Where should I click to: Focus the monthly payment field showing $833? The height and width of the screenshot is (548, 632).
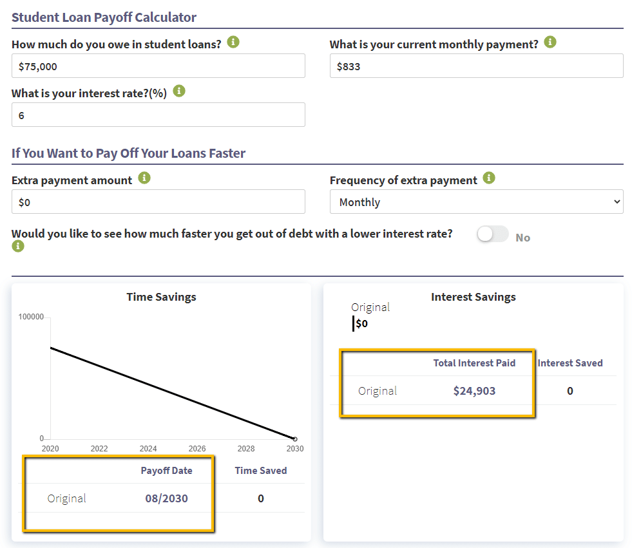tap(476, 66)
